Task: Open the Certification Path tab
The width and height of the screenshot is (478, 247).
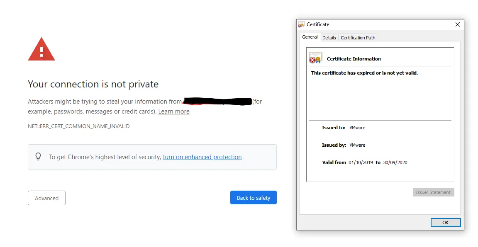Action: tap(358, 38)
